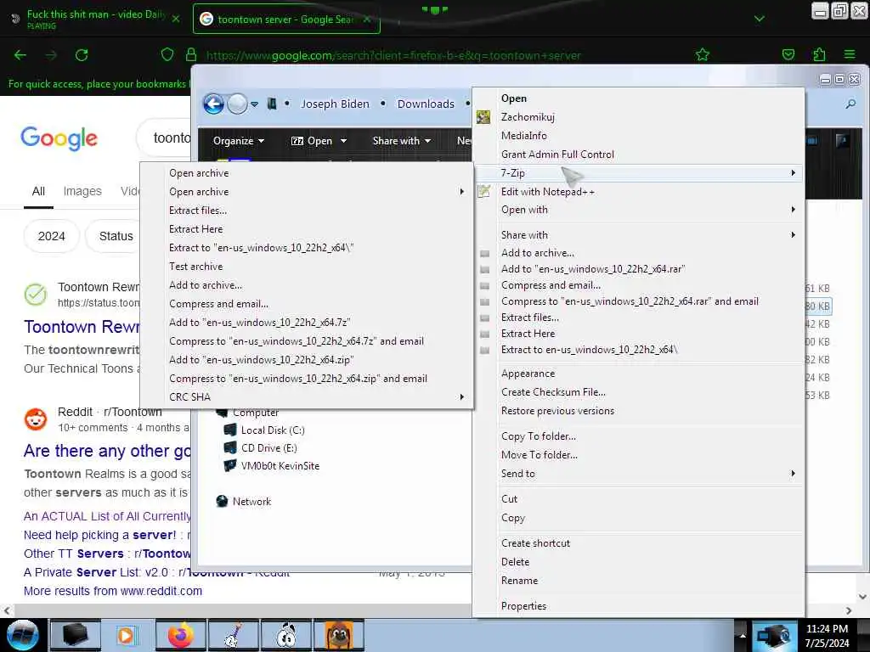Expand the Open with submenu

794,210
